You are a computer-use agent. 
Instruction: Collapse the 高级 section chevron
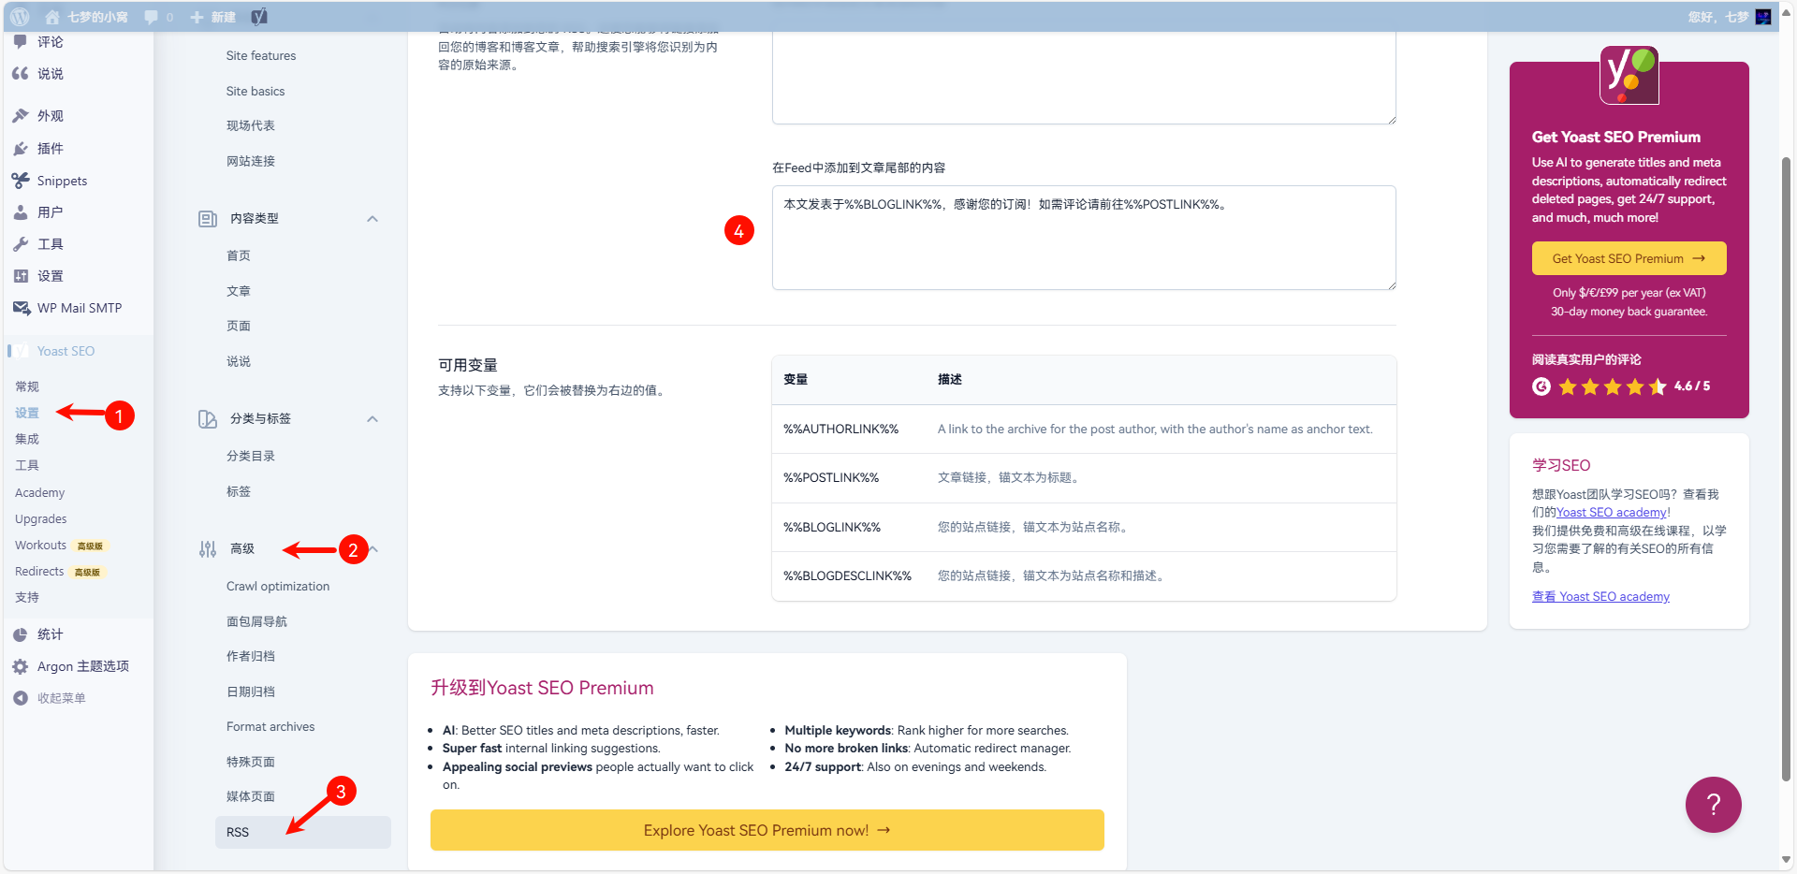point(373,549)
